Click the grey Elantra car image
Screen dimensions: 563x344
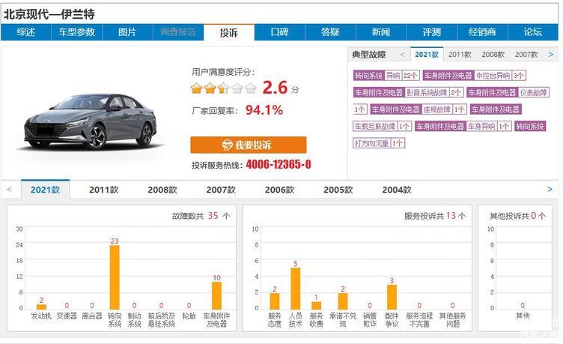click(91, 121)
